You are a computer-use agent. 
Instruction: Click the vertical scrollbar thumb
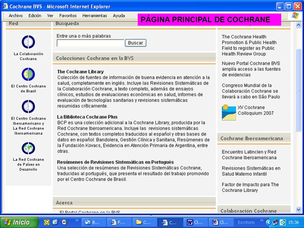coord(298,90)
